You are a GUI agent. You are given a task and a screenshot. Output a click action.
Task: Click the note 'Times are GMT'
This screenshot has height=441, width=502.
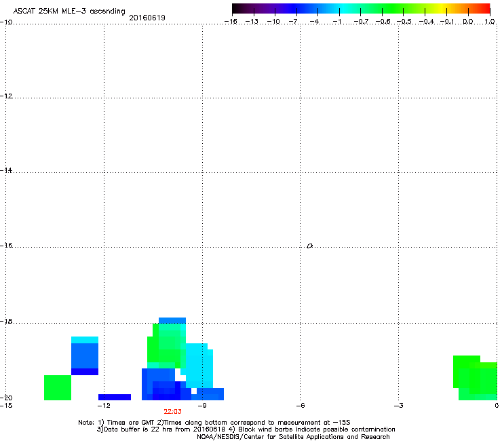pos(132,423)
